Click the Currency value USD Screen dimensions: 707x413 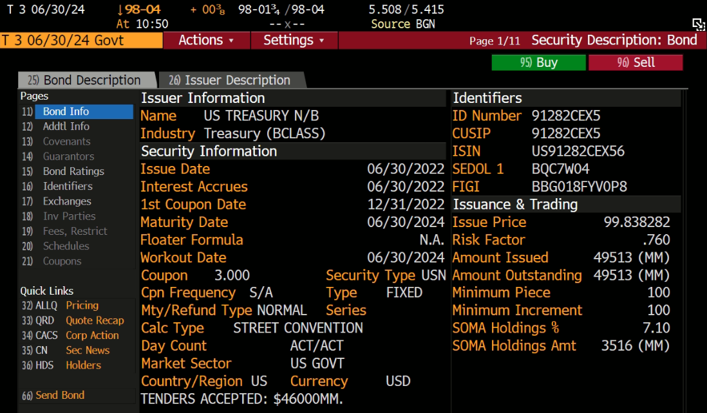pos(398,381)
